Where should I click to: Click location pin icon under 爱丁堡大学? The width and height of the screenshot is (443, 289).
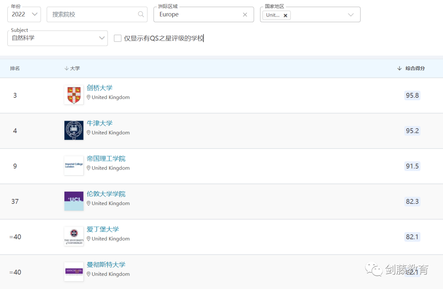89,239
